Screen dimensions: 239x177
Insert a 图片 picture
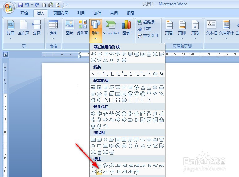coord(70,28)
